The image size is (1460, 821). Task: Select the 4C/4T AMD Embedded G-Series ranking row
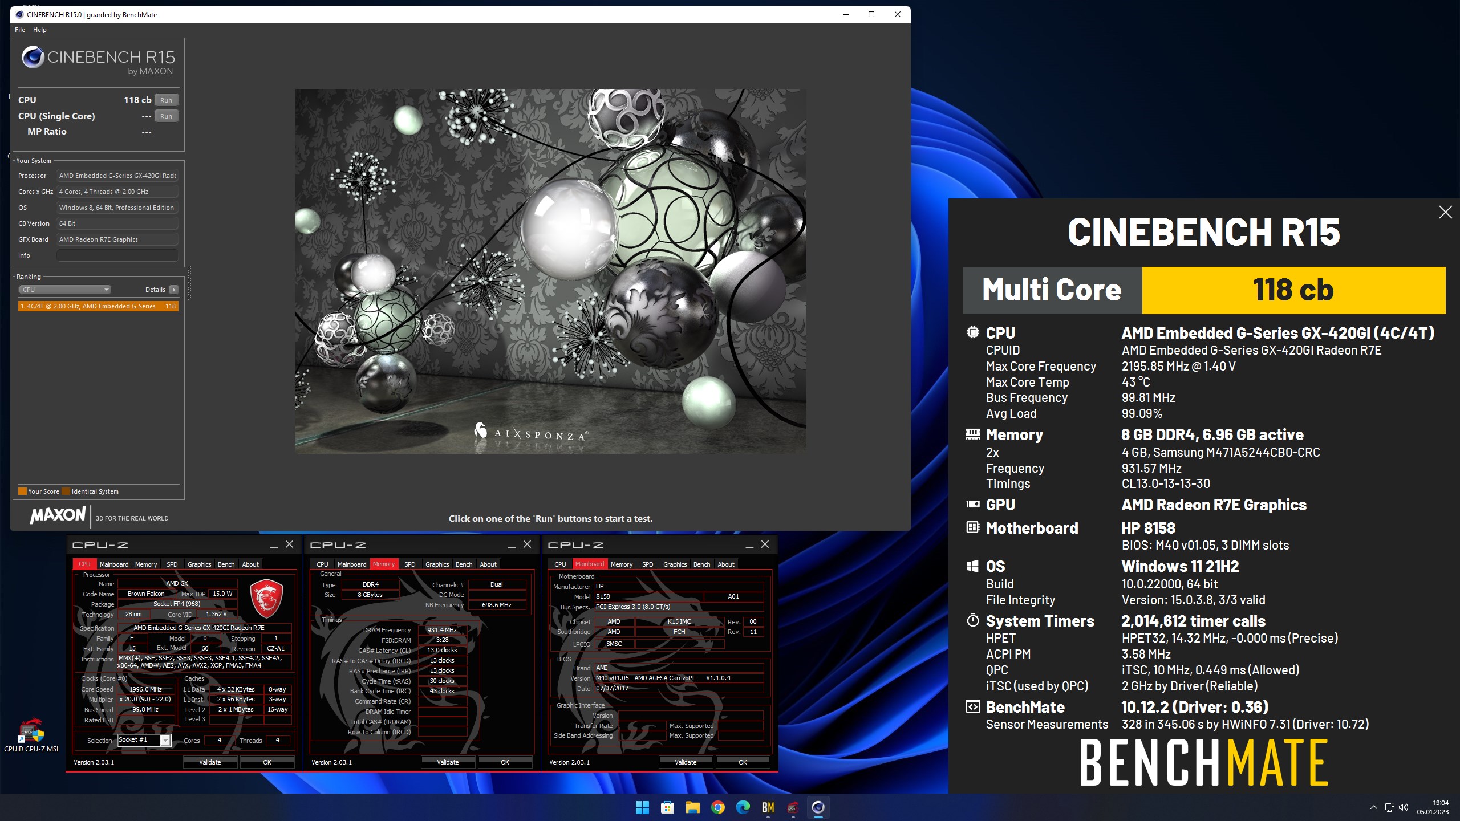(98, 306)
